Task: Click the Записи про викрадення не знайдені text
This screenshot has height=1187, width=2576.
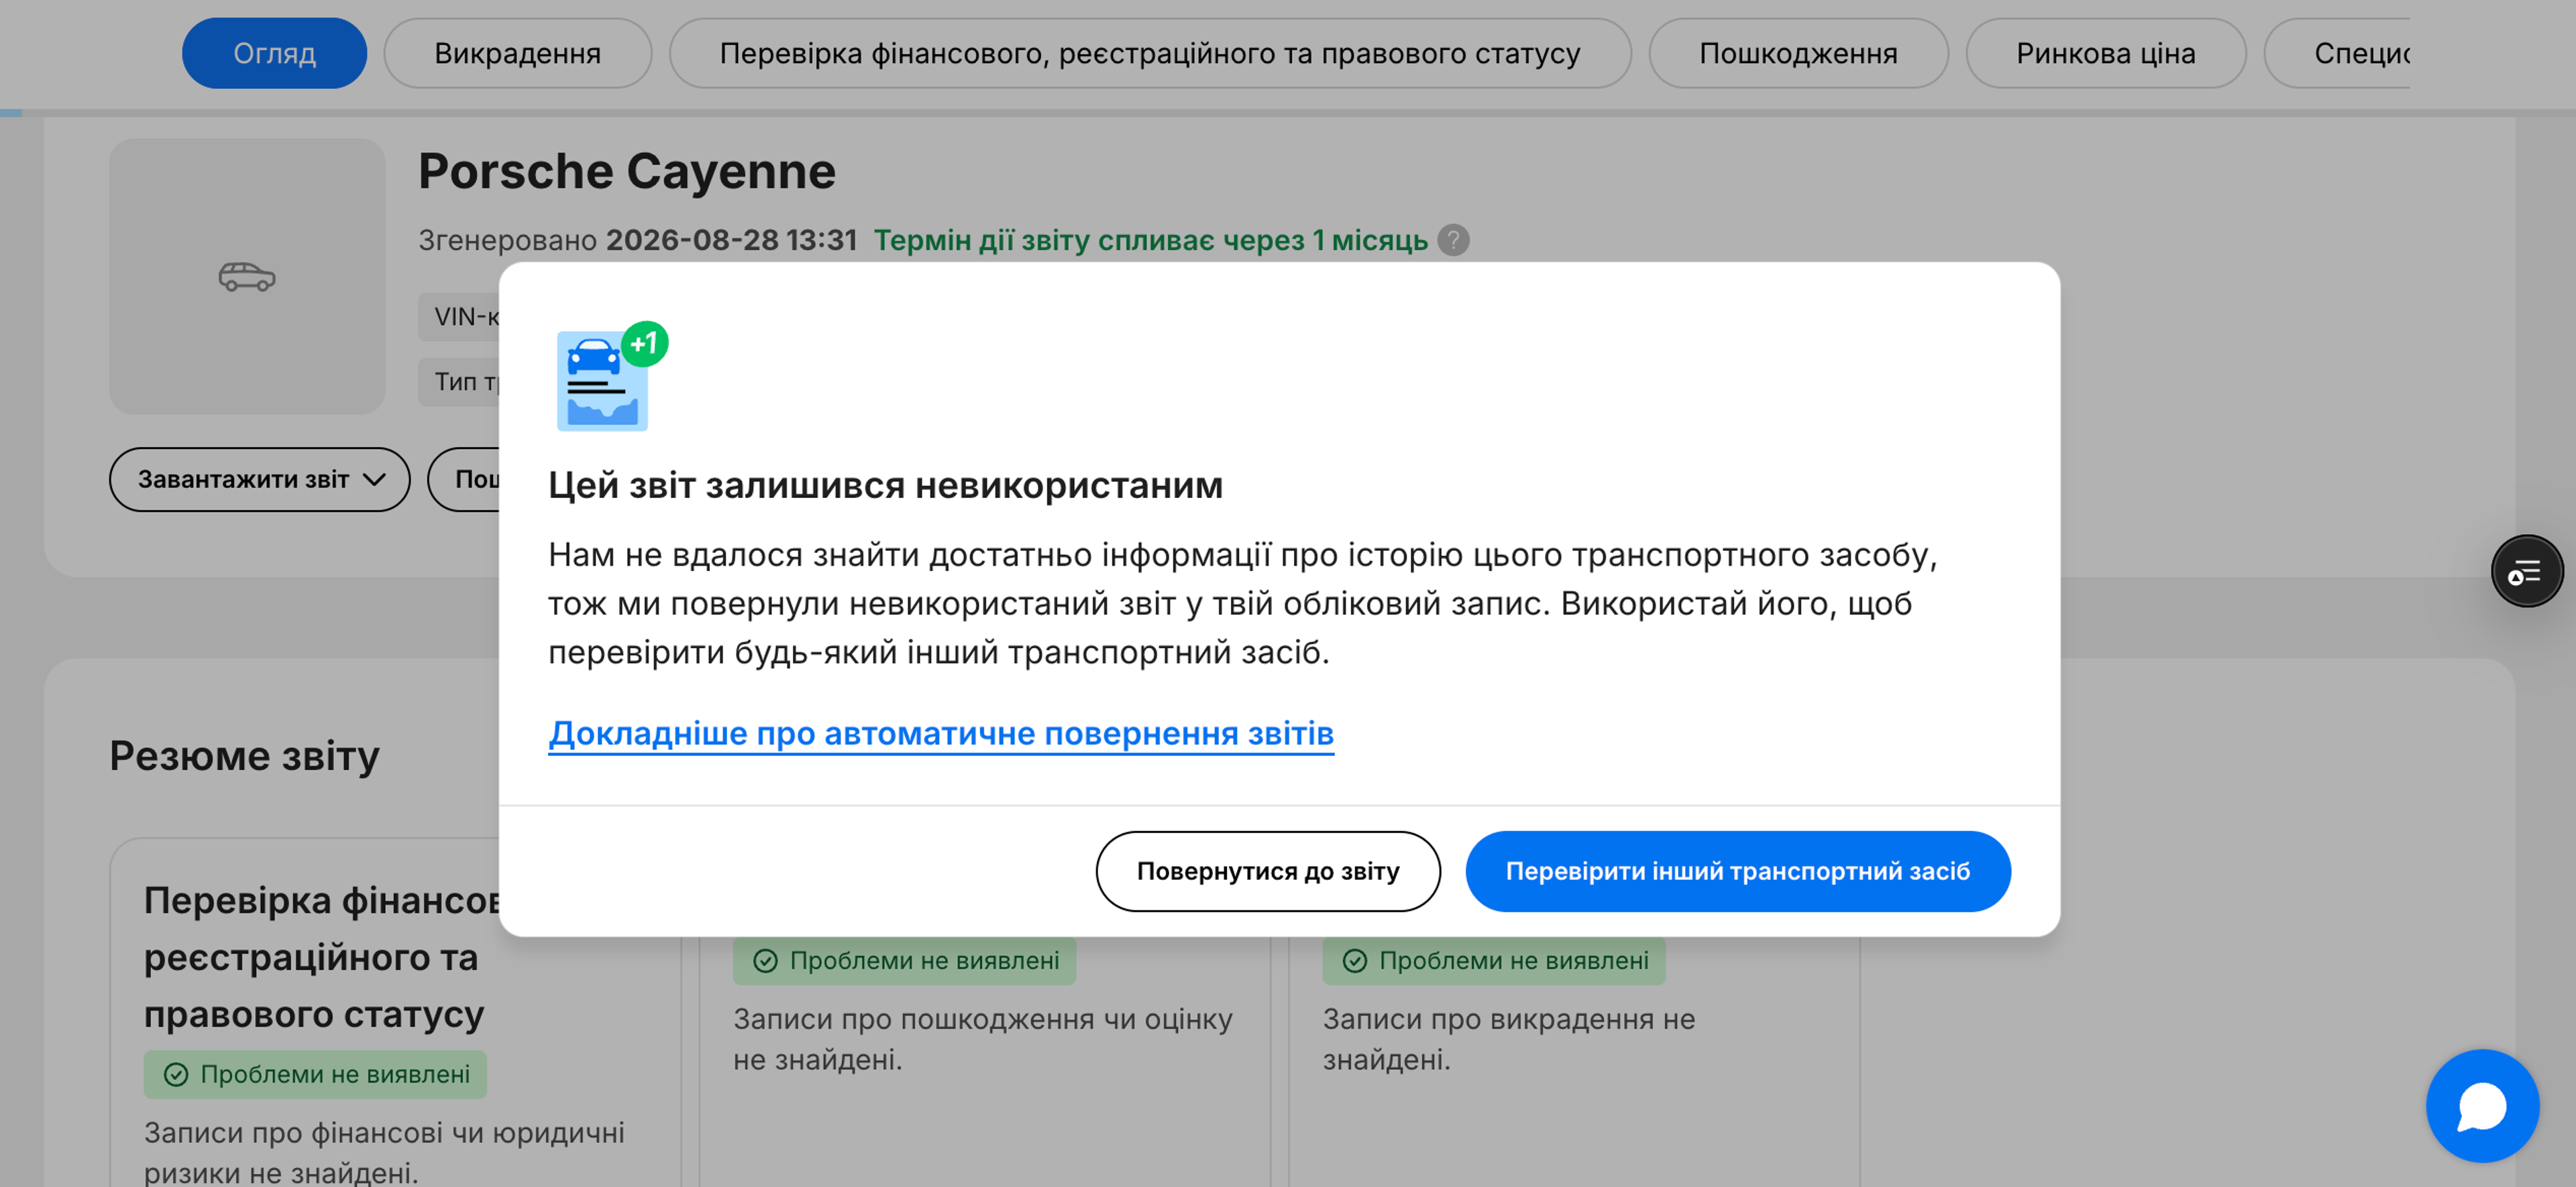Action: (x=1509, y=1039)
